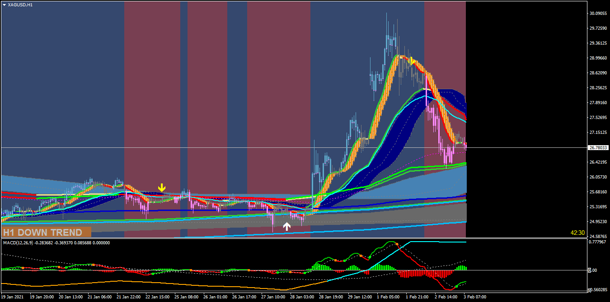This screenshot has width=610, height=302.
Task: Click the 27 Jan 10:00 time label
Action: (273, 297)
